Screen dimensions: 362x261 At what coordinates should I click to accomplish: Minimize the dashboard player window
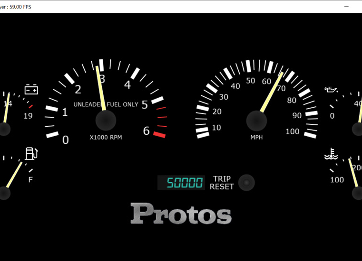[x=347, y=7]
